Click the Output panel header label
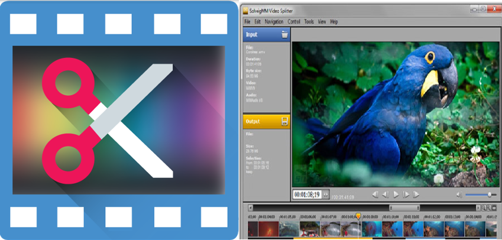The image size is (502, 240). tap(252, 122)
